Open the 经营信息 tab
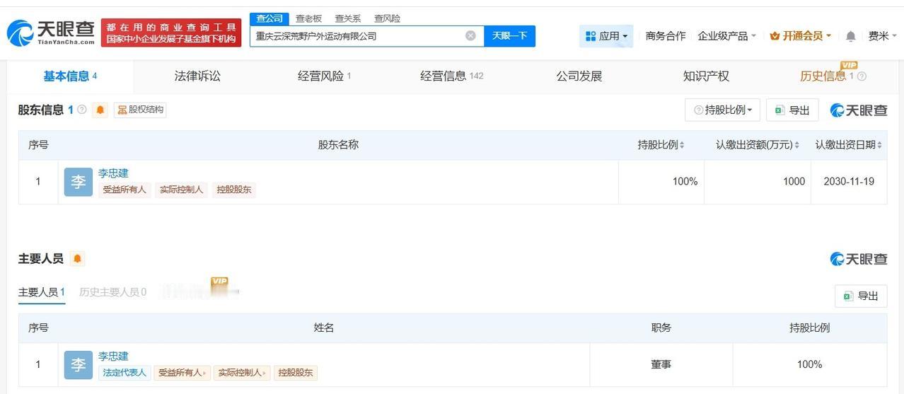904x394 pixels. (452, 76)
